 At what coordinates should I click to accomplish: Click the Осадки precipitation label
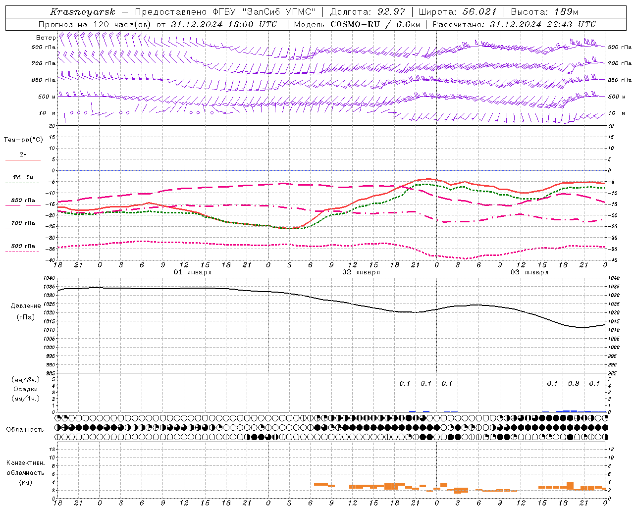pyautogui.click(x=26, y=389)
